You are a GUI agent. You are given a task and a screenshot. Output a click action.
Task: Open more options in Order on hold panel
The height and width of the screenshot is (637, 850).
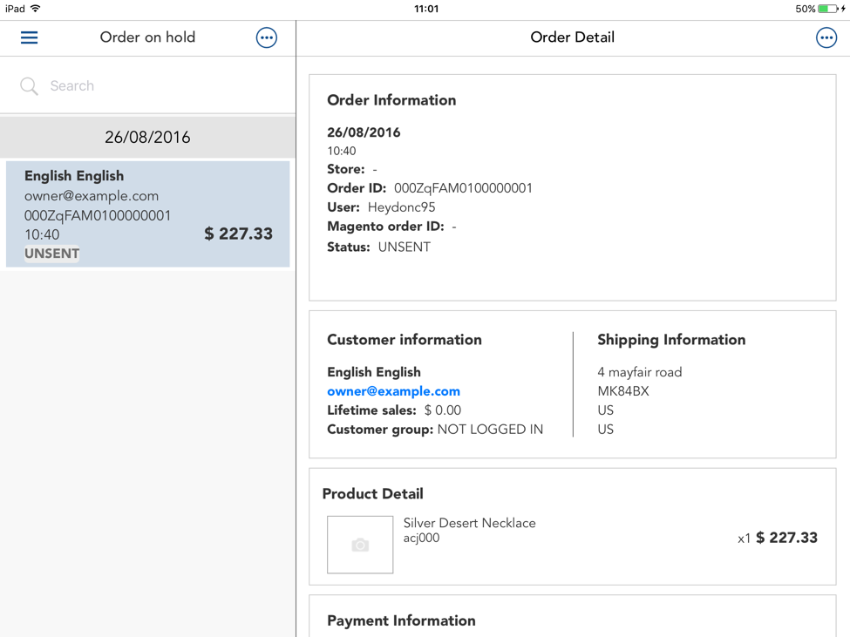click(x=266, y=37)
